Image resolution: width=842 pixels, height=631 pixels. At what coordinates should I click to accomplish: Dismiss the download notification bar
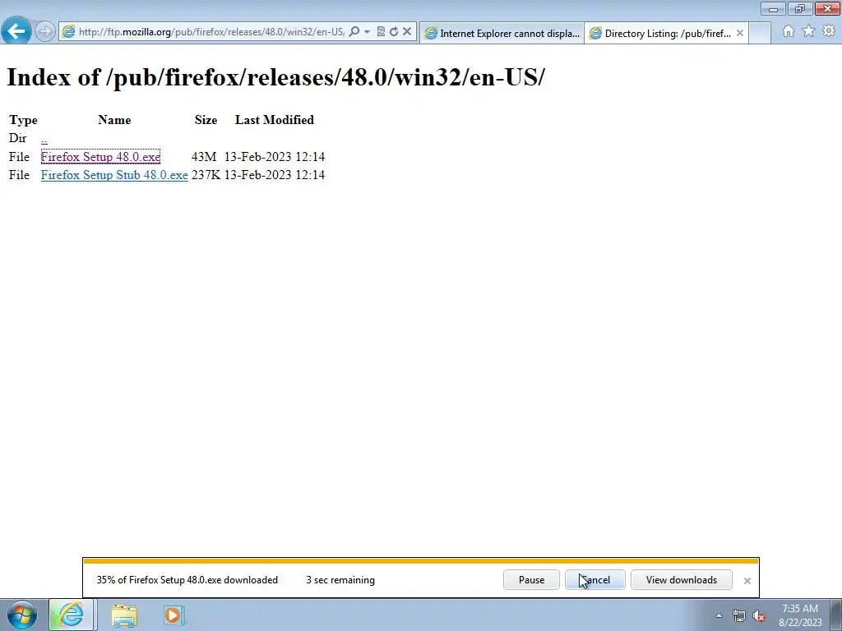point(747,581)
